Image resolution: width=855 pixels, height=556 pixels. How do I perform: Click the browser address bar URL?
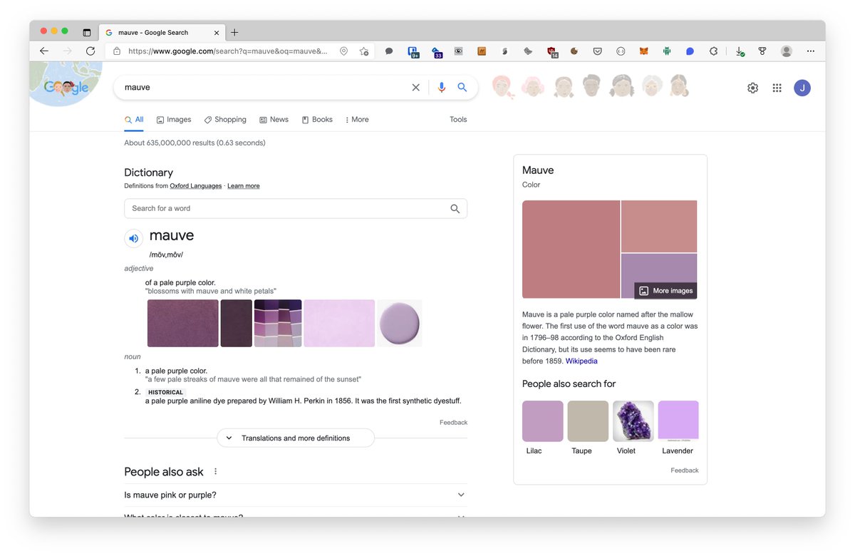(228, 51)
